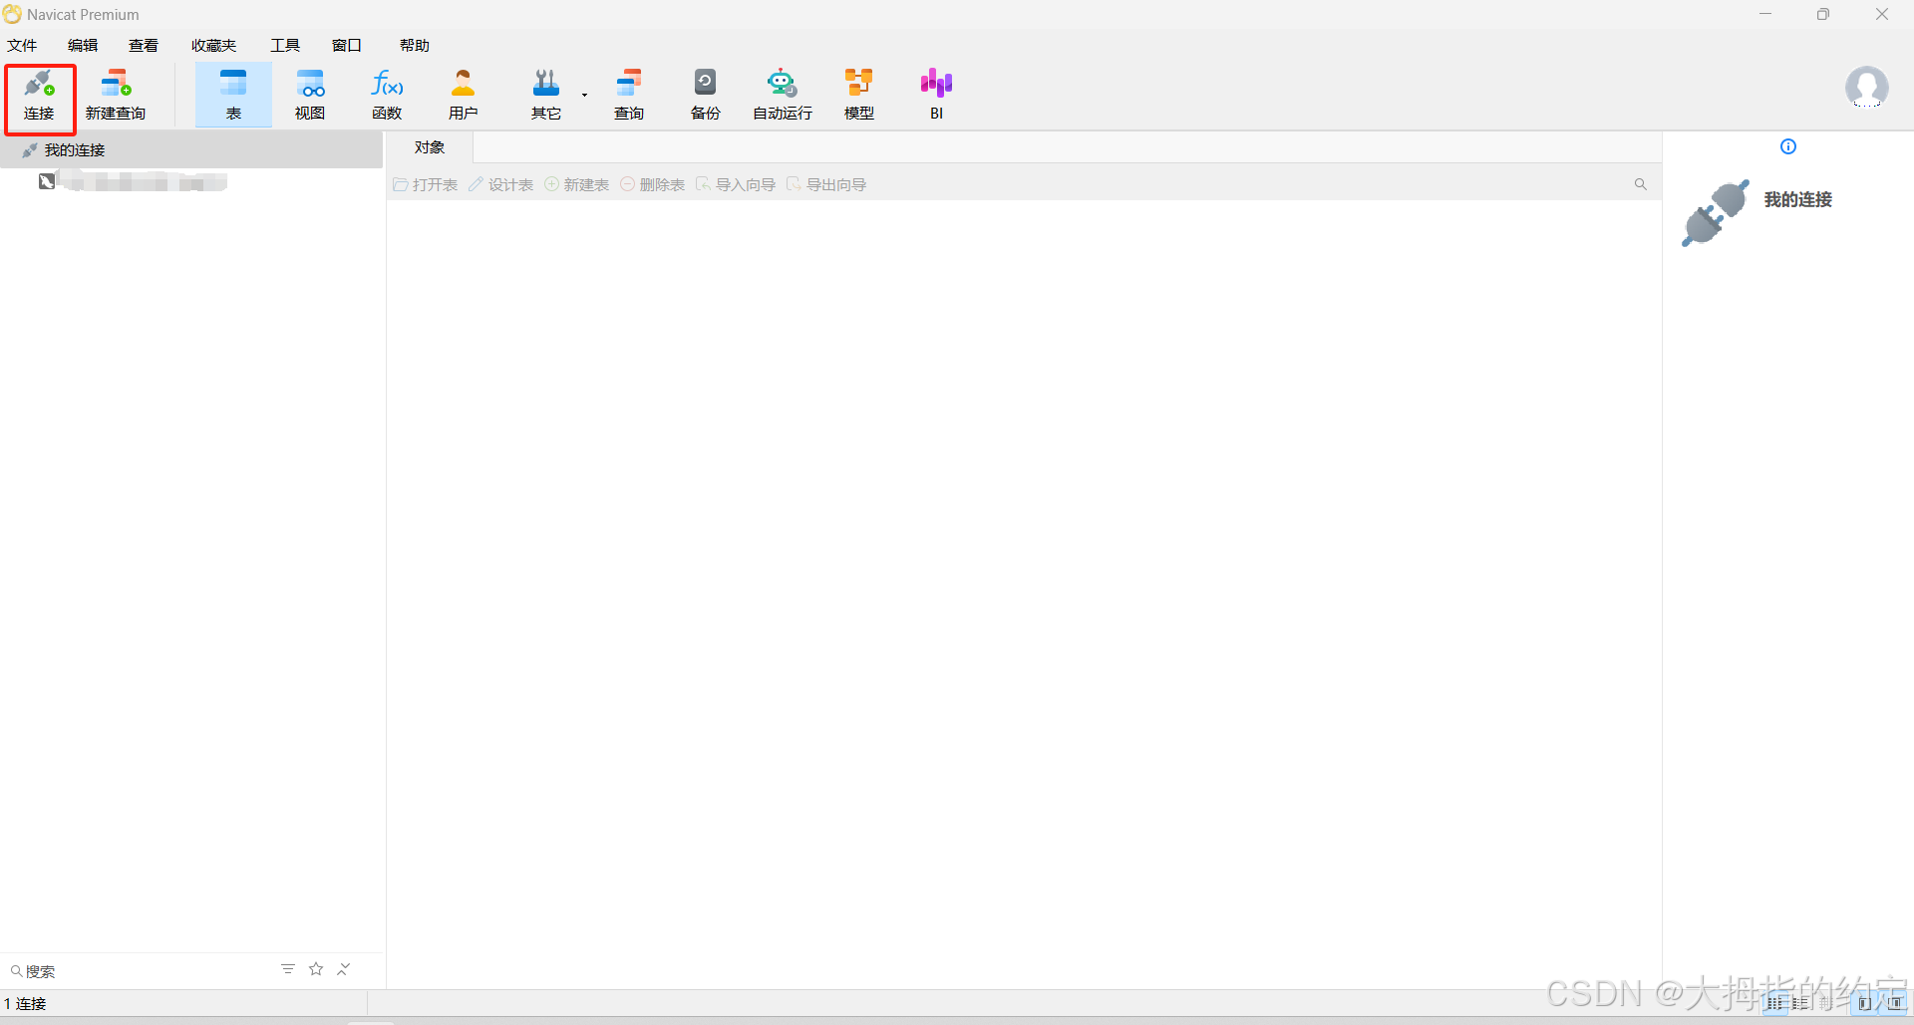Click the 用户 (User) toolbar icon
This screenshot has height=1025, width=1914.
463,96
